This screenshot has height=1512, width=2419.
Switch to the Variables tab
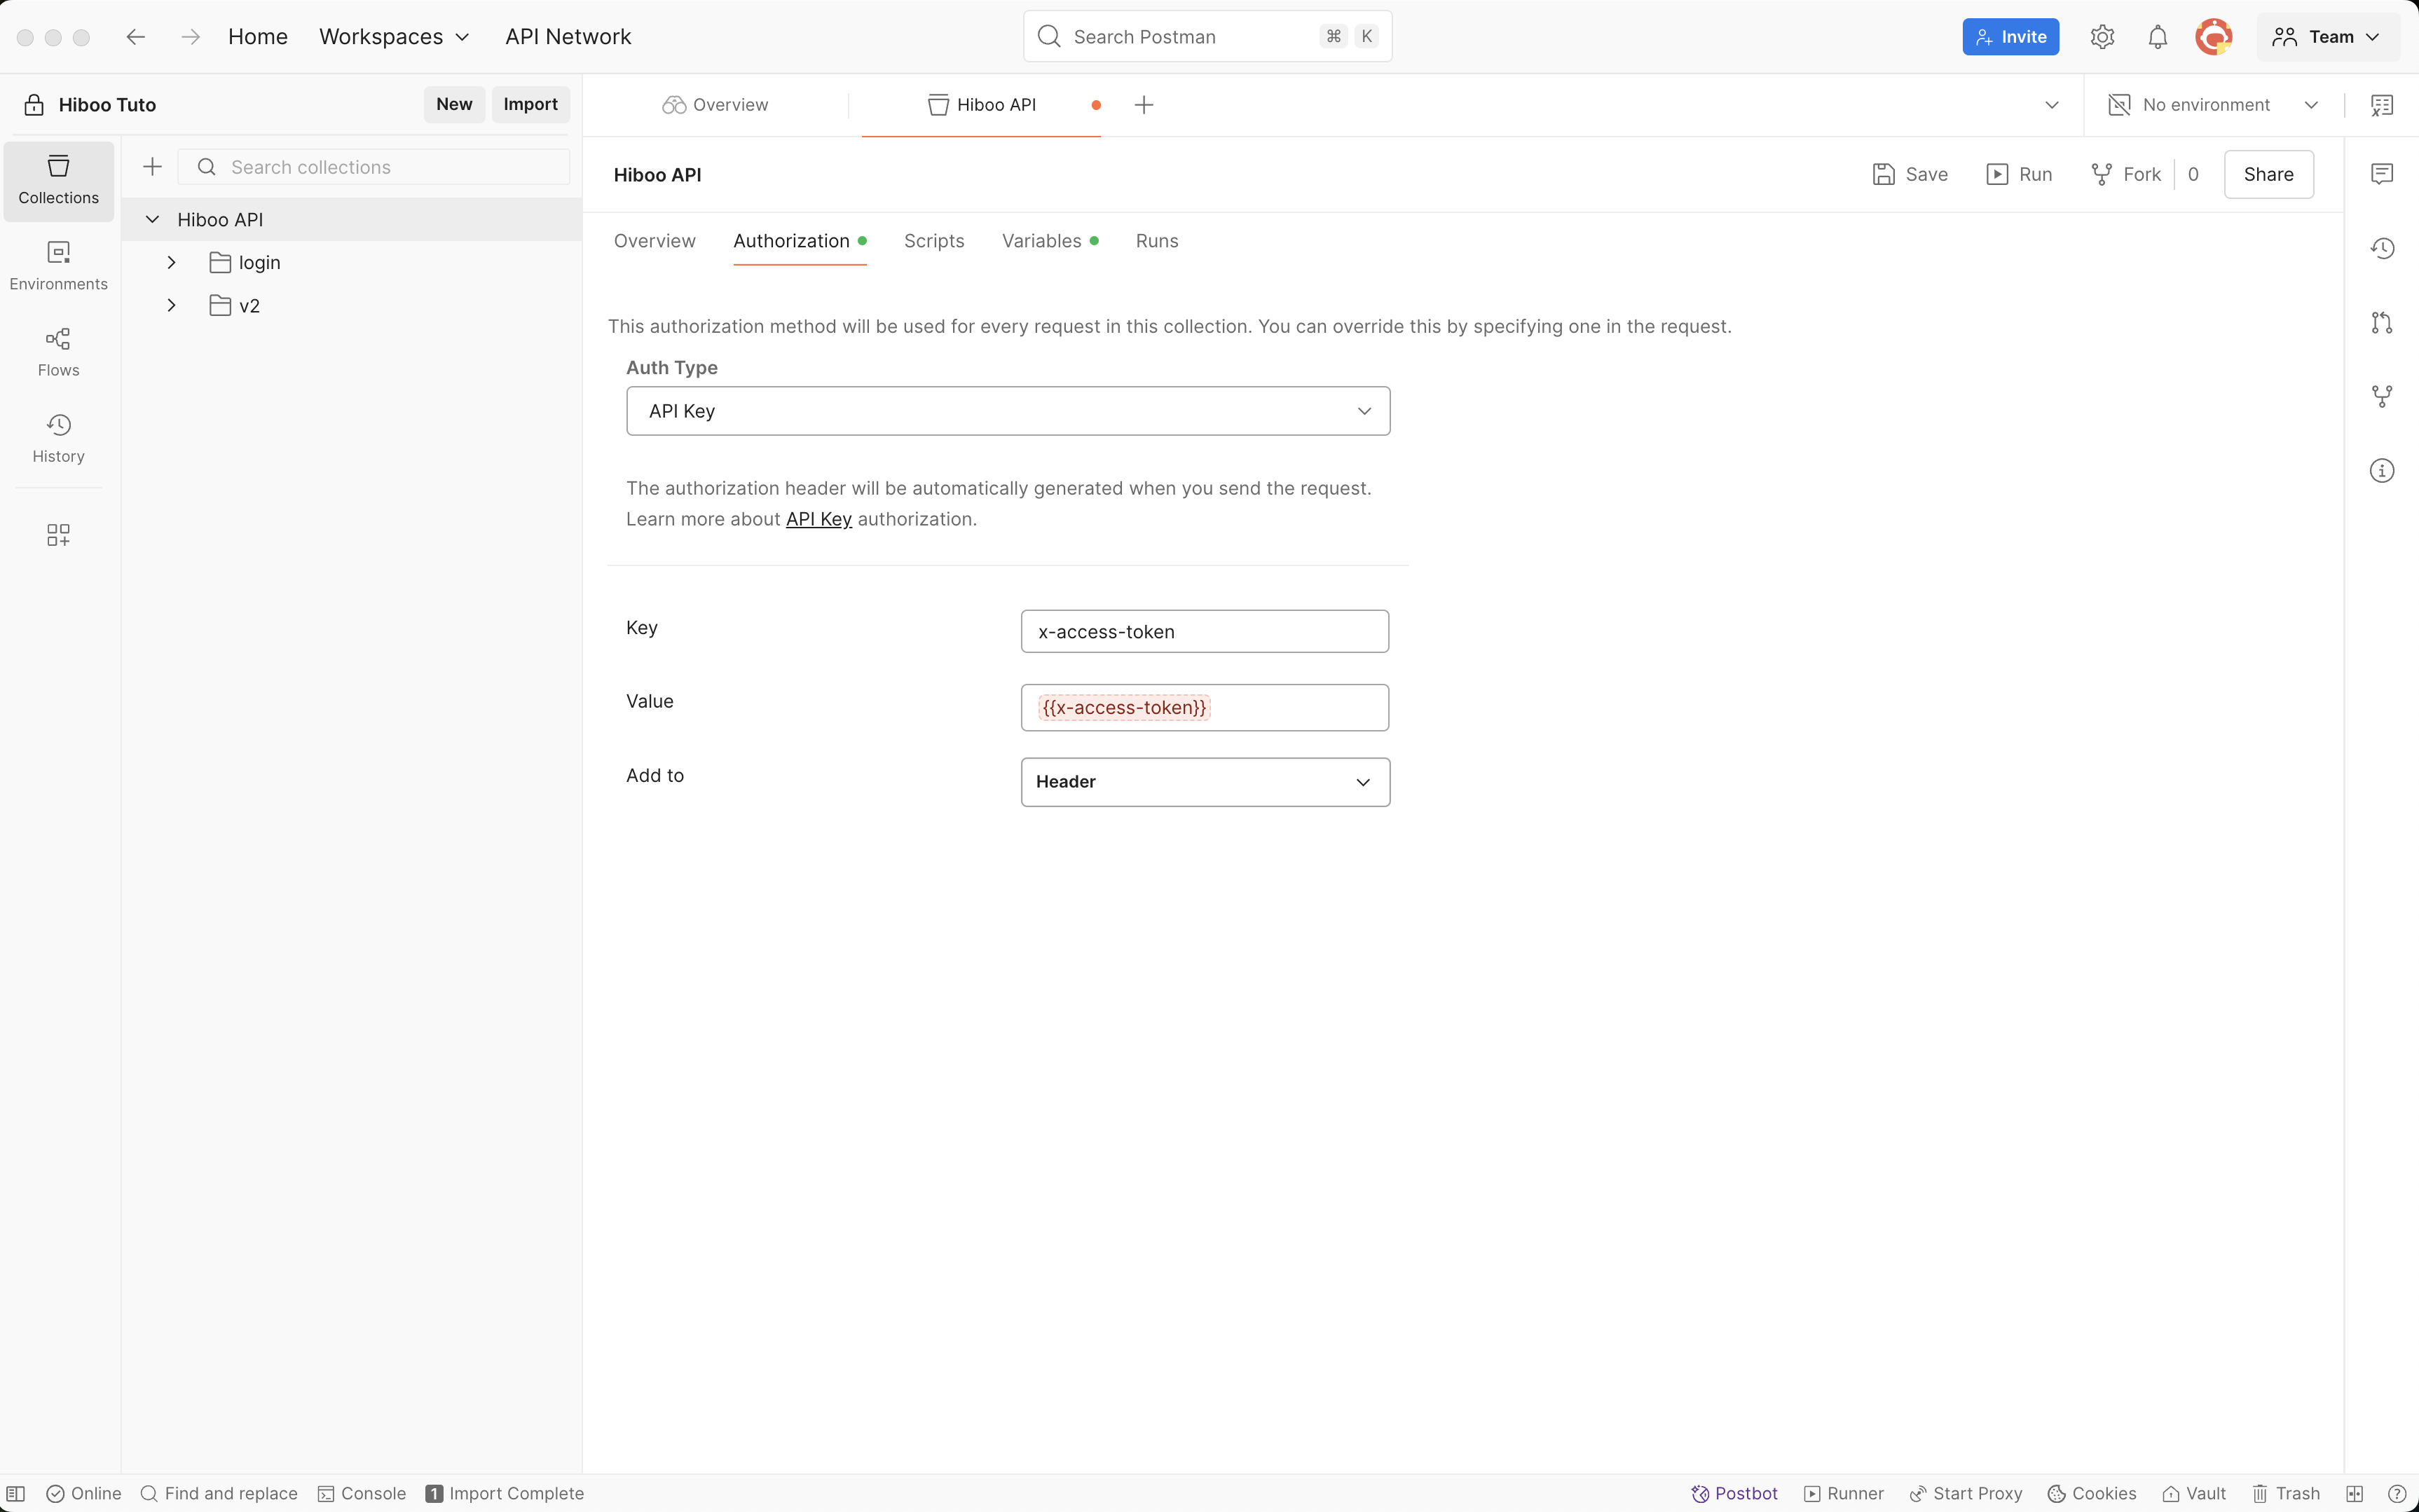(1049, 241)
